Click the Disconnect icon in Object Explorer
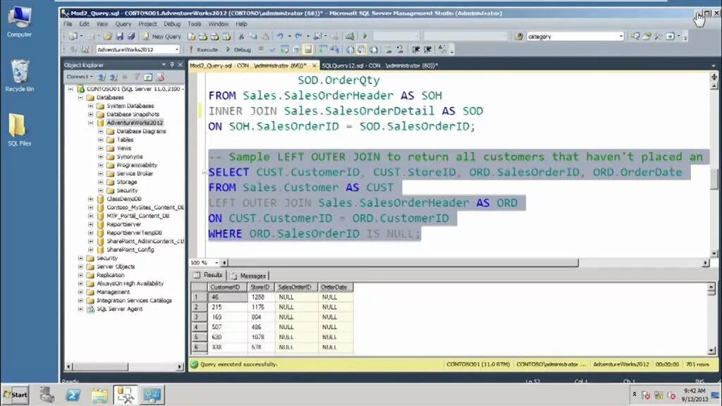 pos(114,77)
